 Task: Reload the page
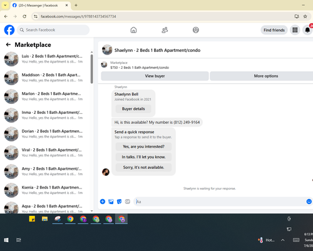(24, 16)
